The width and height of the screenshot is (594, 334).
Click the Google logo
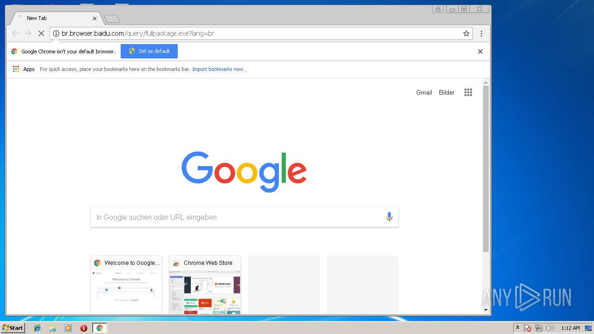pos(244,172)
